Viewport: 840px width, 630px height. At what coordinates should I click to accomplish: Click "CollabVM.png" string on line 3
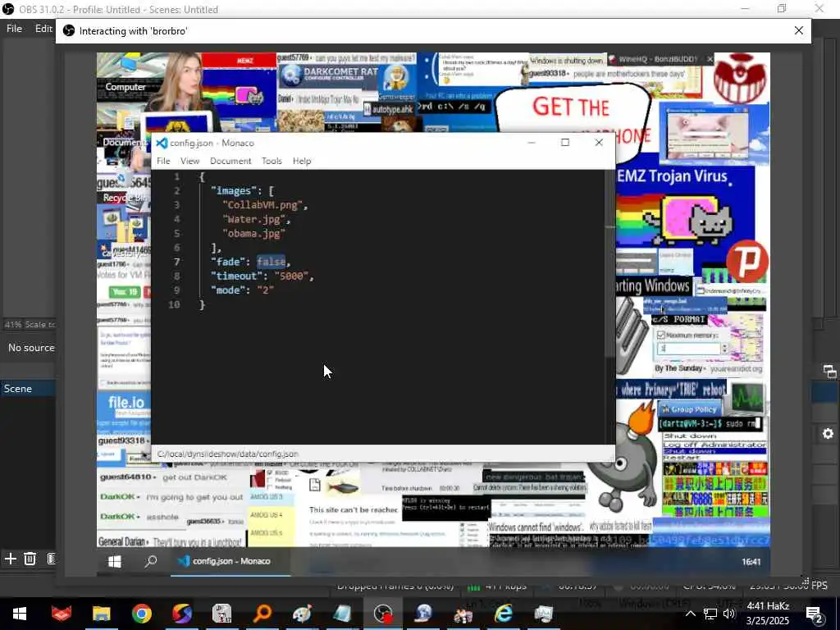click(262, 204)
